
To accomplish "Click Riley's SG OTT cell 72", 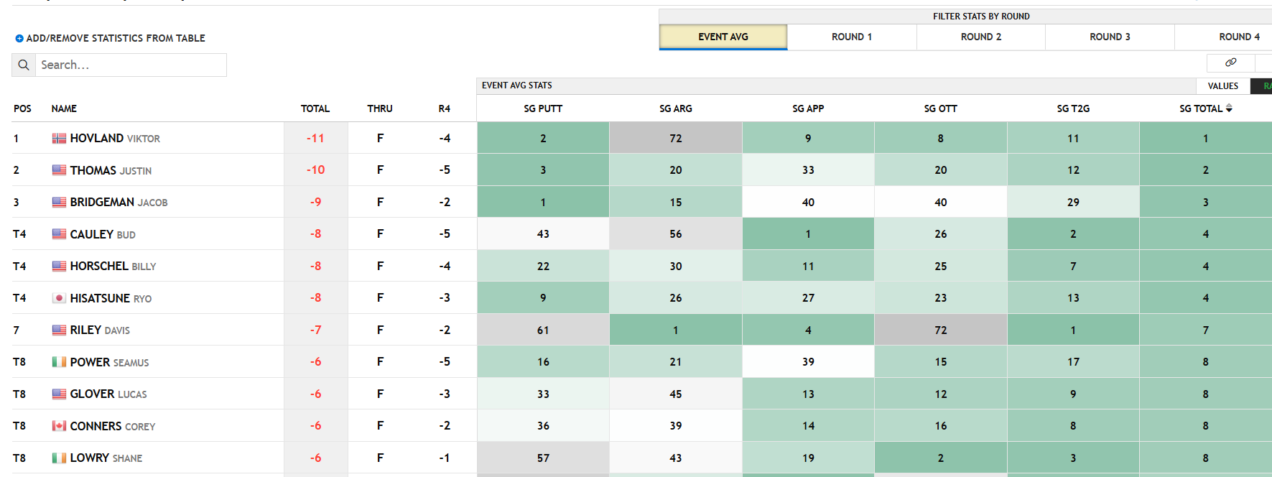I will pyautogui.click(x=941, y=330).
